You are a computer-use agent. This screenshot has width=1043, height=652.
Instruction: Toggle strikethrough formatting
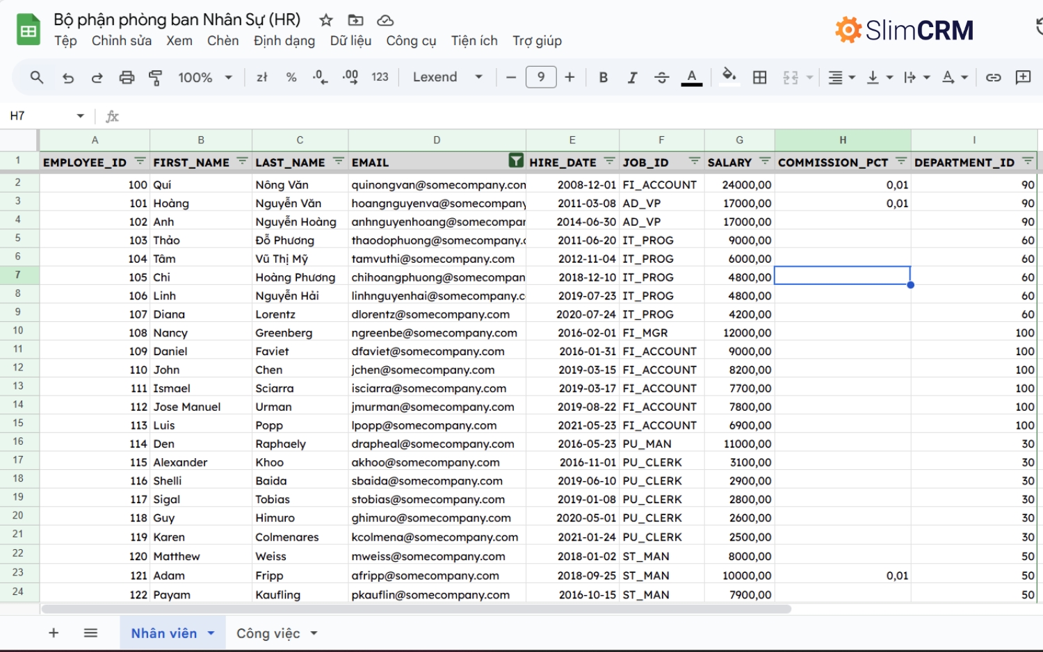pyautogui.click(x=662, y=77)
